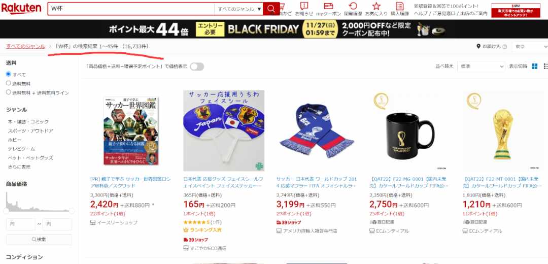548x264 pixels.
Task: Click the red search magnifier button
Action: [271, 9]
